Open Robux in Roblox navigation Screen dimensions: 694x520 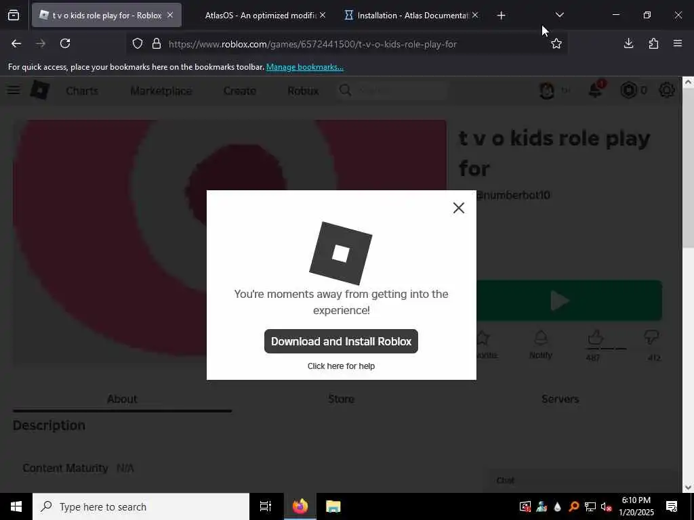(x=303, y=91)
